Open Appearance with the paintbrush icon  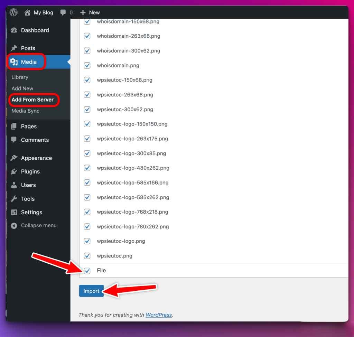click(x=14, y=158)
